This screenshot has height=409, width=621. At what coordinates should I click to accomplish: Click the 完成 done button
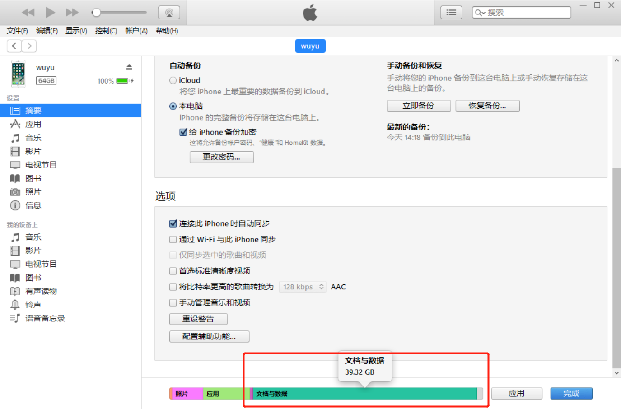click(571, 394)
